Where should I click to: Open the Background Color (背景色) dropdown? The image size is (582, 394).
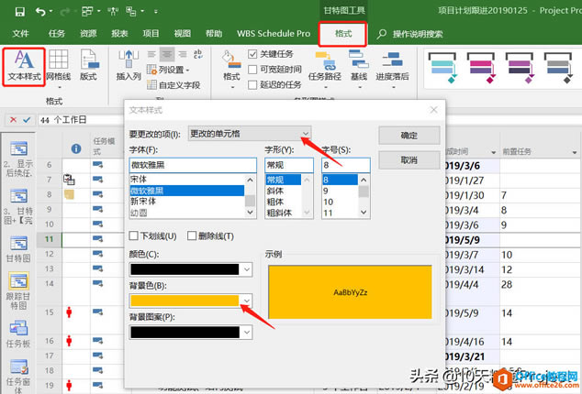[x=246, y=300]
